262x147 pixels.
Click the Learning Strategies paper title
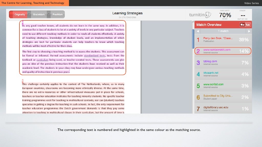click(127, 13)
